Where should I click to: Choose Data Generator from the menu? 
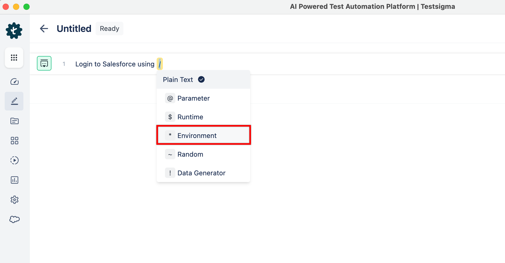click(203, 173)
